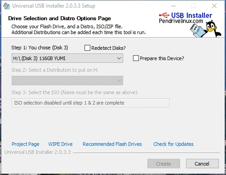The image size is (226, 175).
Task: Open the Recommended Flash Drives link
Action: (x=112, y=144)
